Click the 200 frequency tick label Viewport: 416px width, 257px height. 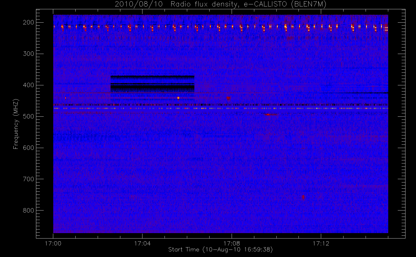tap(29, 22)
